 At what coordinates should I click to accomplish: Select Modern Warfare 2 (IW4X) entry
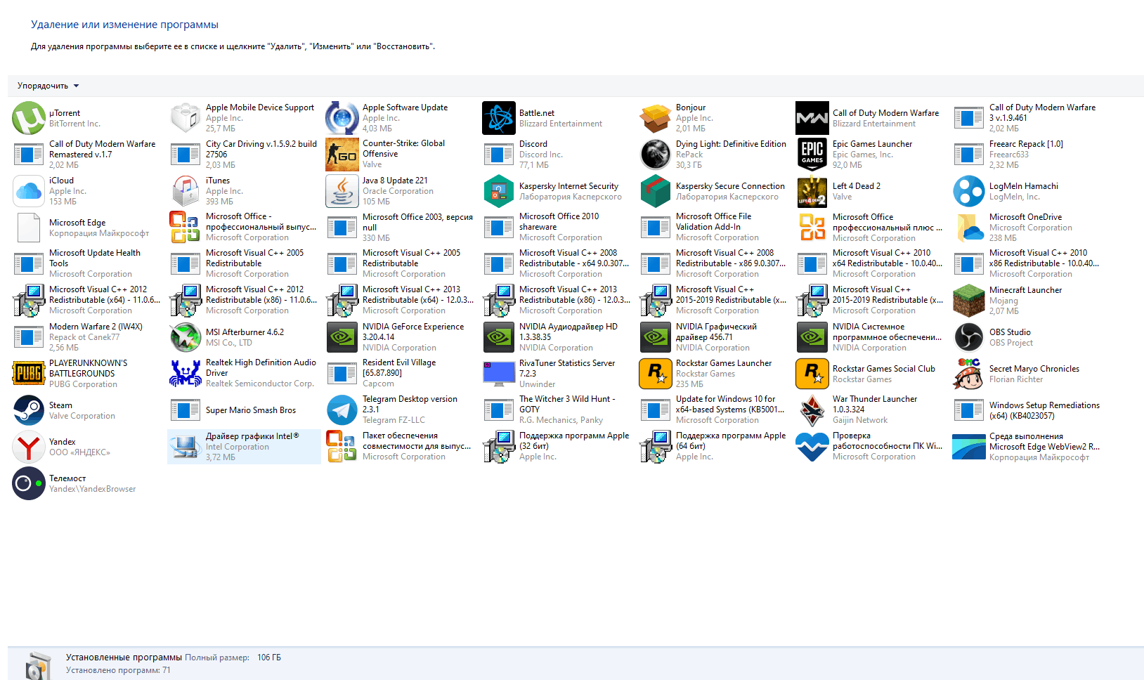tap(88, 337)
